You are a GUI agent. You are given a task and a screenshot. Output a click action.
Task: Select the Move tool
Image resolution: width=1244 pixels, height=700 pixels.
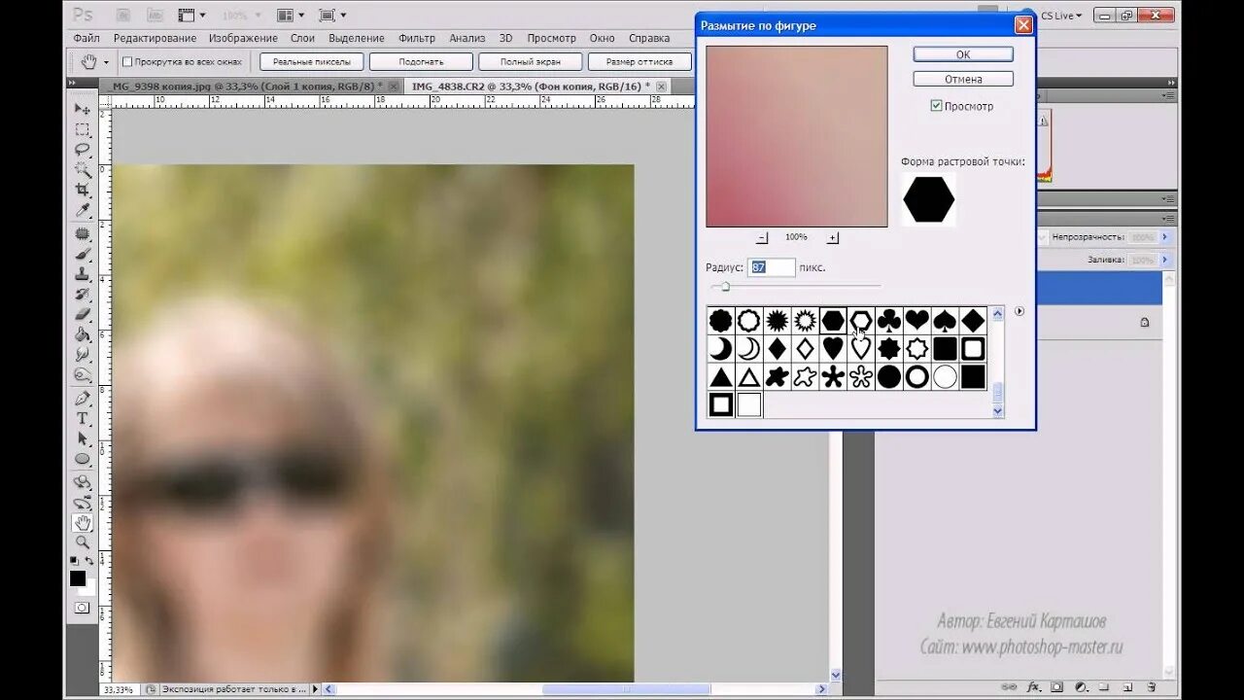(82, 109)
